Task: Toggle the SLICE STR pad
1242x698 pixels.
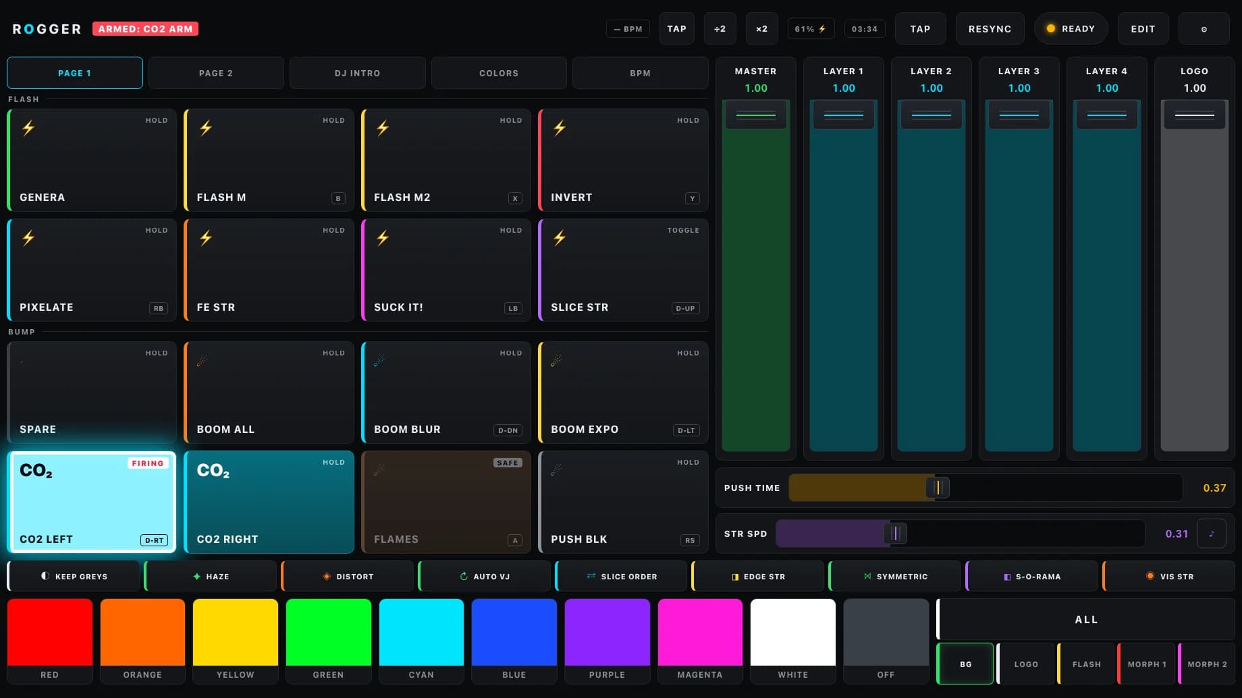Action: coord(623,270)
